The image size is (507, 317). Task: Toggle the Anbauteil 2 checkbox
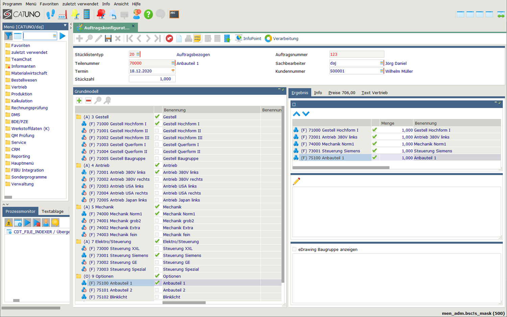pyautogui.click(x=157, y=290)
